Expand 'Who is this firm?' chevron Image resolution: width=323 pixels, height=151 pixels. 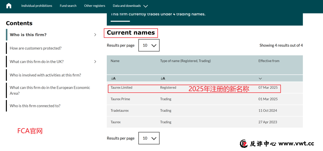pos(95,35)
